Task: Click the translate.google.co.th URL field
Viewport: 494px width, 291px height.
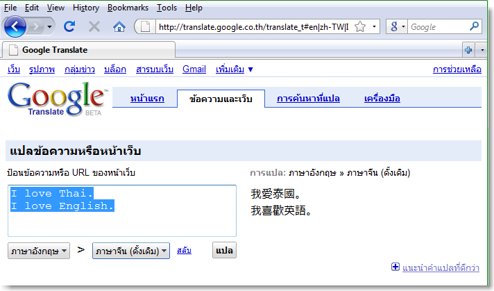Action: pyautogui.click(x=254, y=27)
